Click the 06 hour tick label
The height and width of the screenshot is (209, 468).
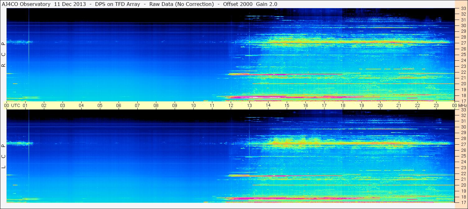pos(119,105)
